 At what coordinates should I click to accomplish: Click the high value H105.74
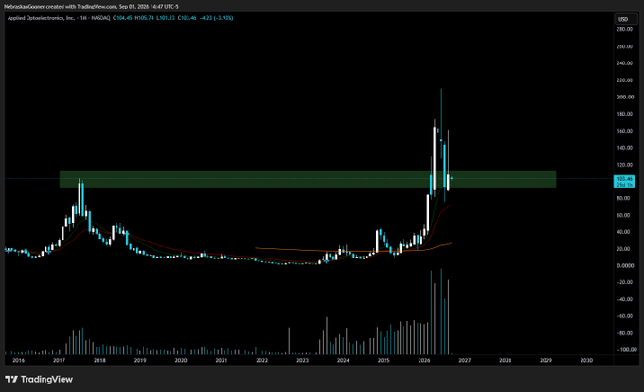click(x=144, y=18)
